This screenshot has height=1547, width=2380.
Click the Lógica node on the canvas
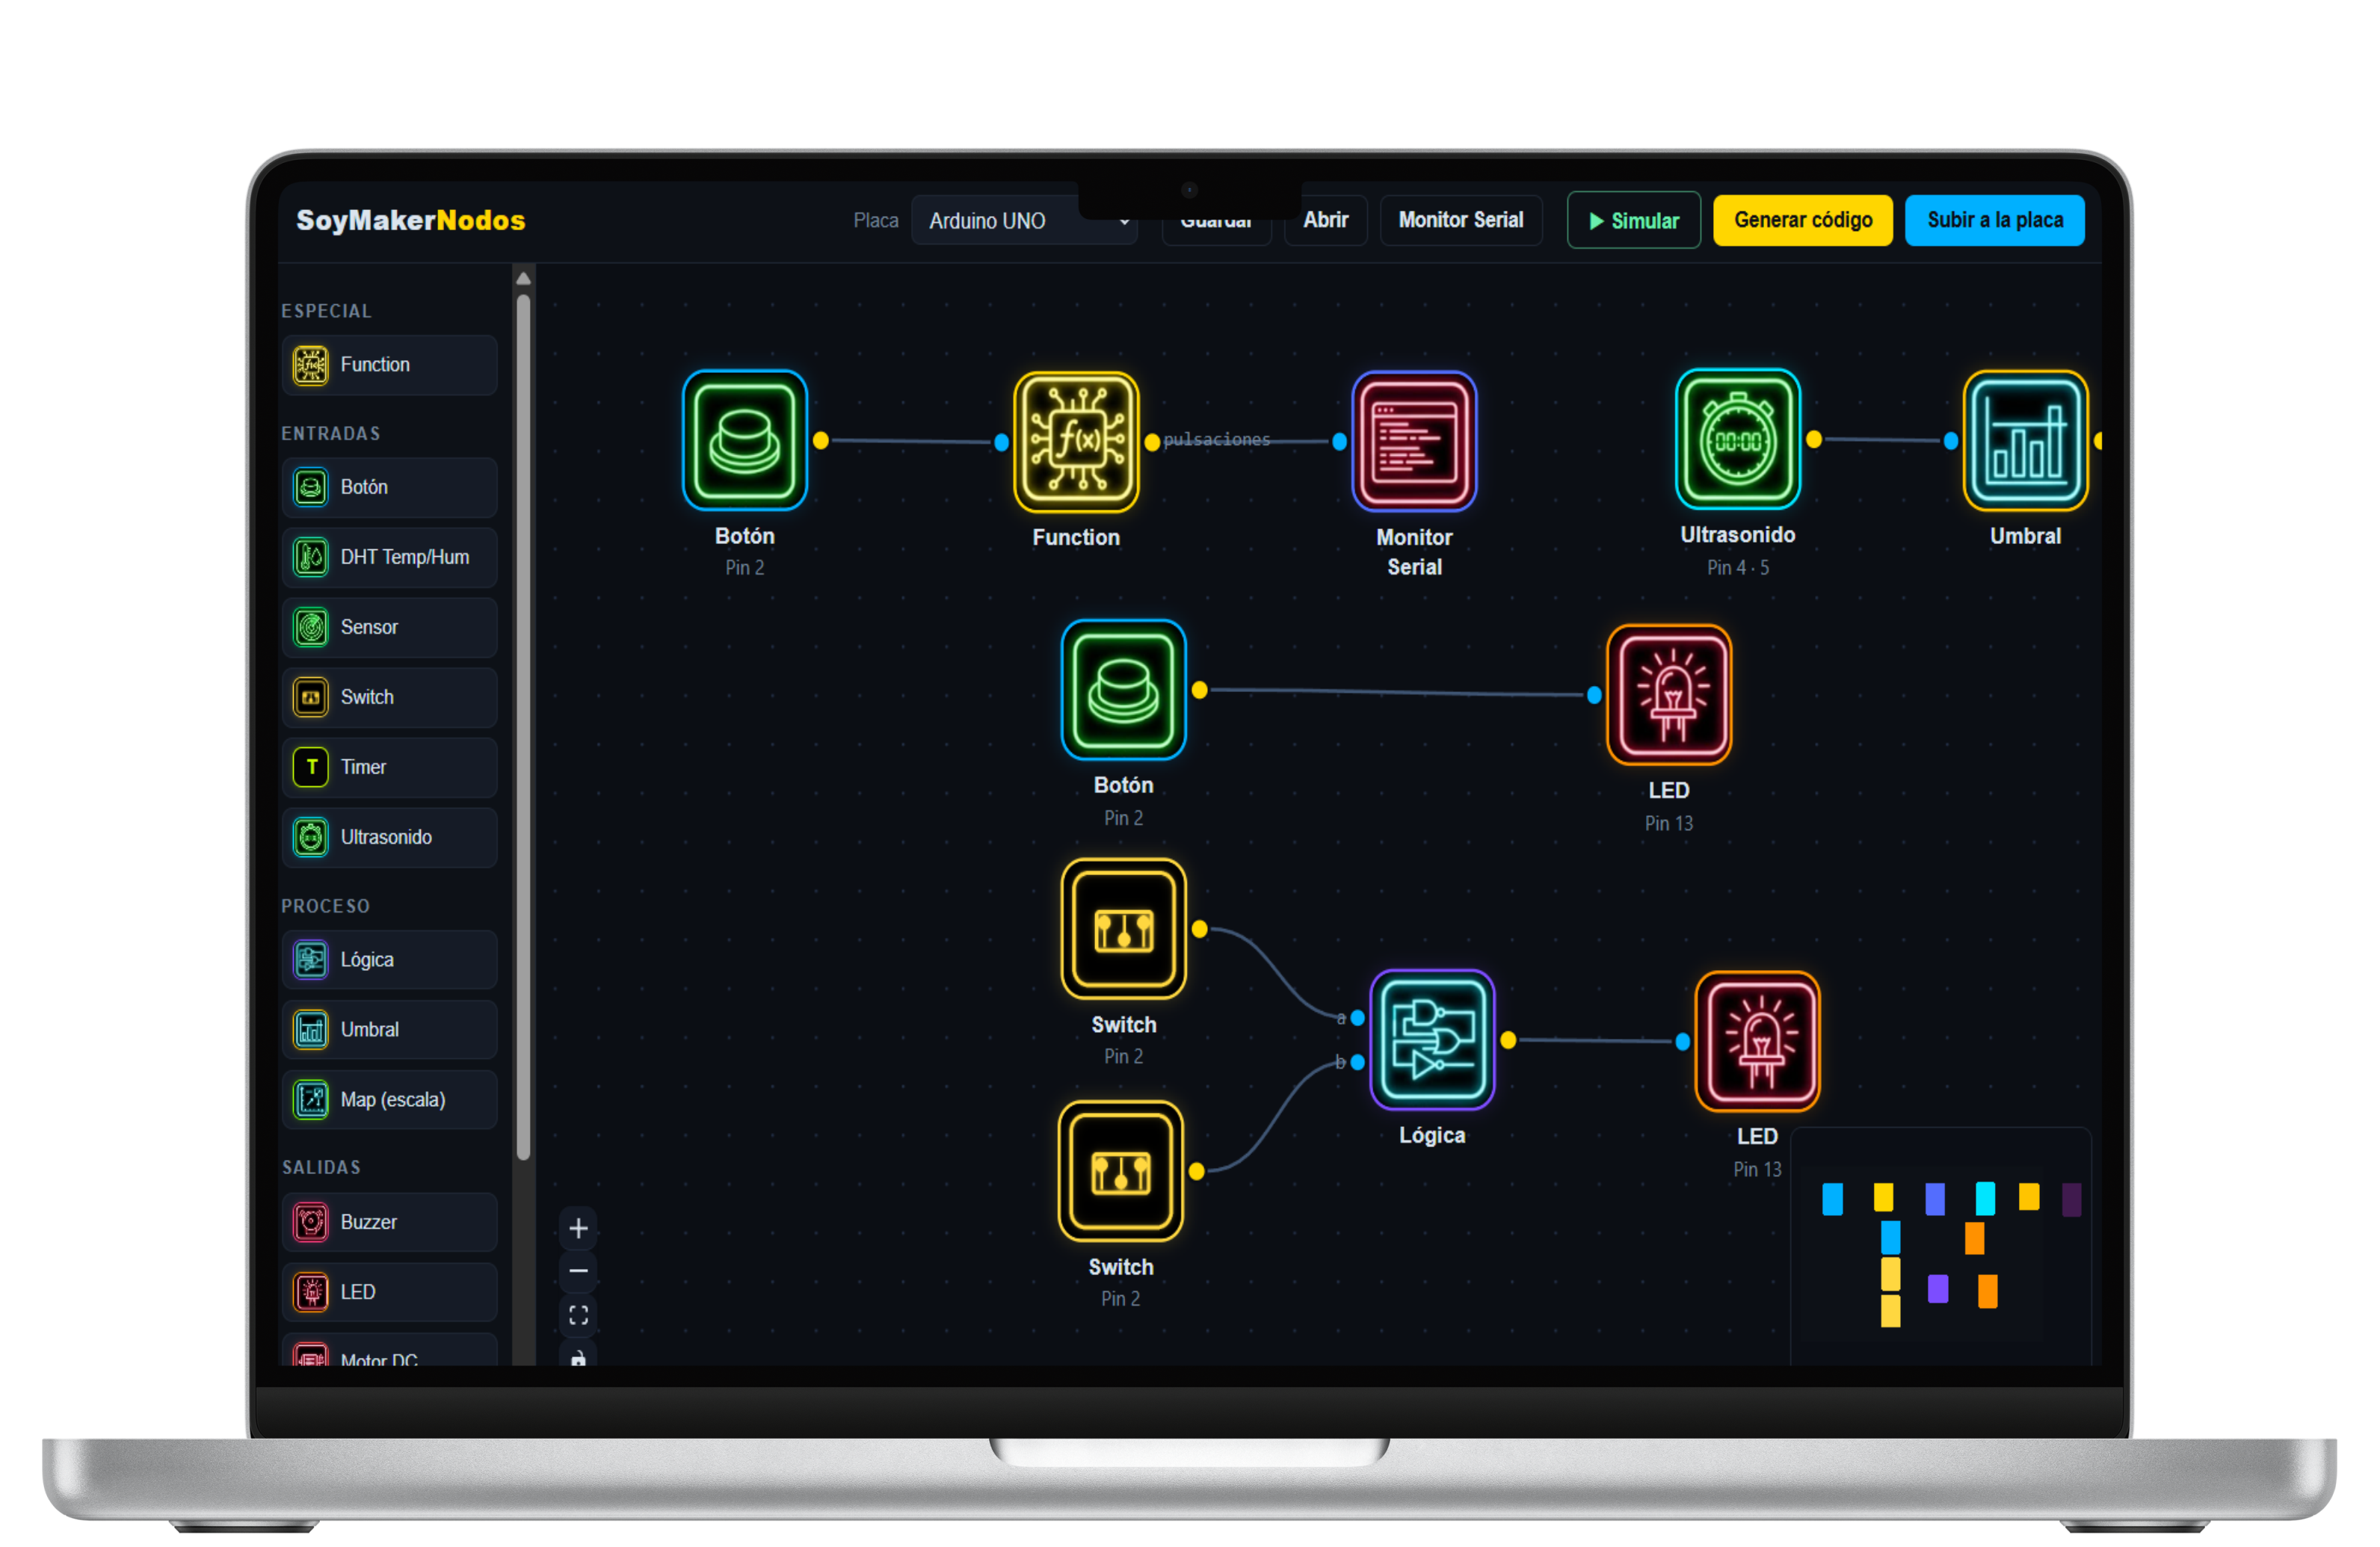click(1432, 1040)
